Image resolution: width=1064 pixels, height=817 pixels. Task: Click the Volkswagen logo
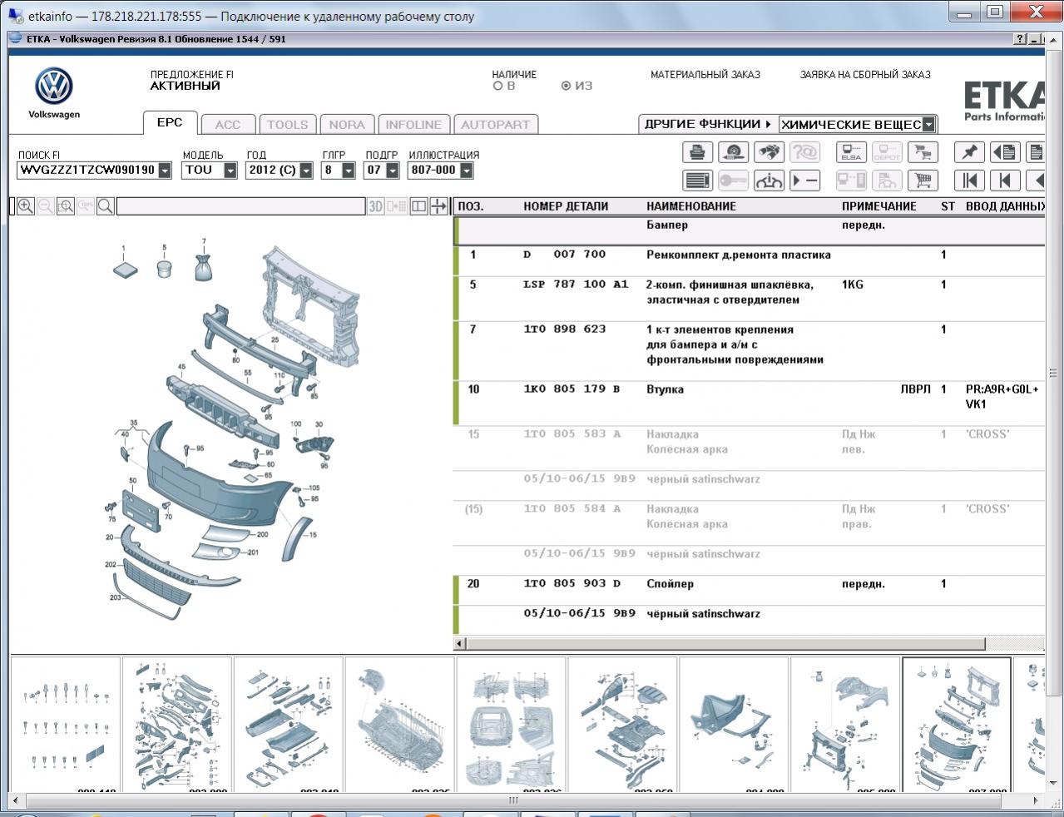[54, 87]
